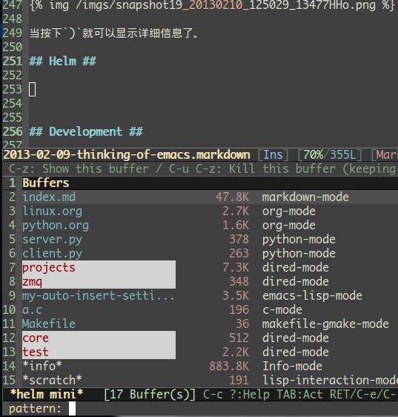
Task: Select the index.md buffer row
Action: coord(210,197)
